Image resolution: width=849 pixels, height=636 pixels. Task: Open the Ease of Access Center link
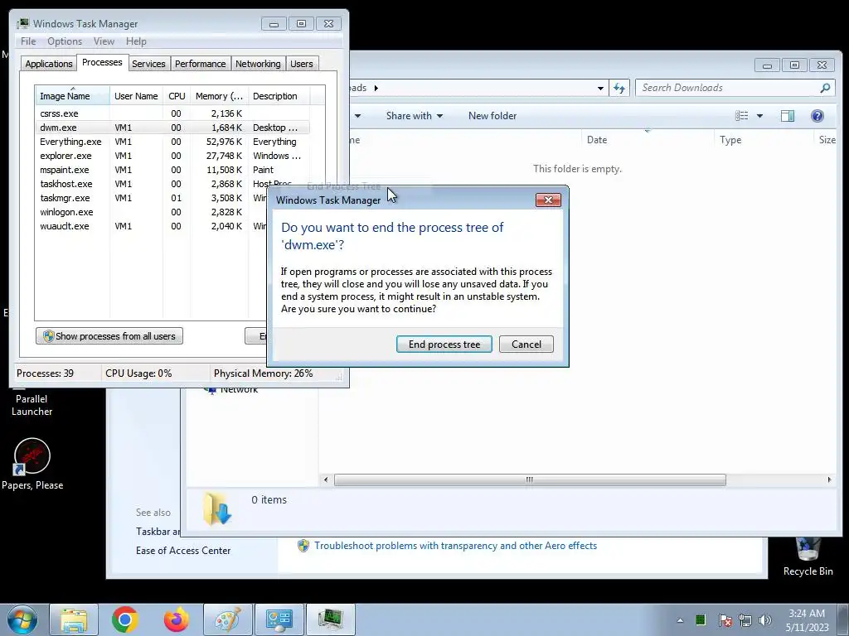183,551
